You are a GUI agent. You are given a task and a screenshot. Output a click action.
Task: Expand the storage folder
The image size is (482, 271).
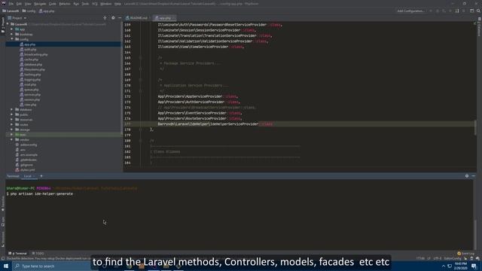coord(12,129)
